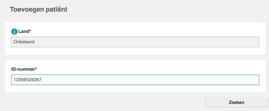Click the gray gap between the two panels
The width and height of the screenshot is (269, 111).
tap(135, 57)
